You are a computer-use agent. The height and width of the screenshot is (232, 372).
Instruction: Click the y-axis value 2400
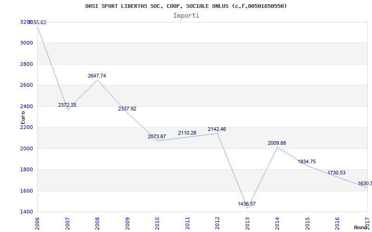(27, 106)
